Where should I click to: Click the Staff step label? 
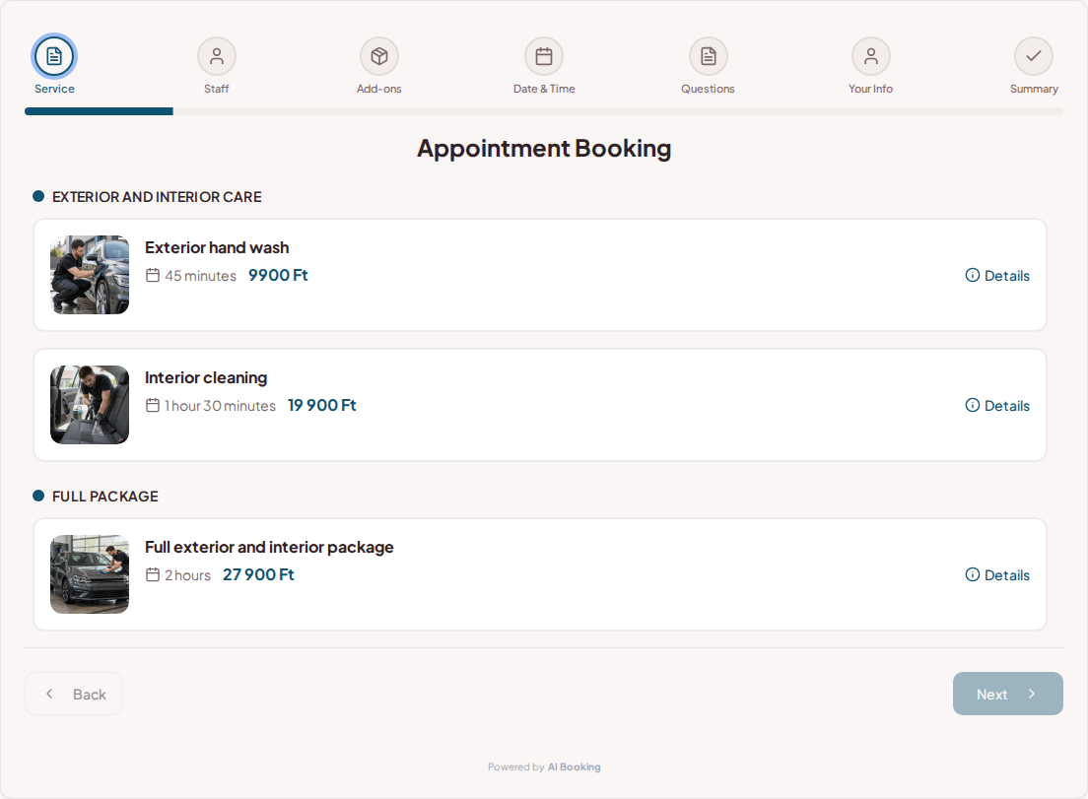tap(217, 89)
